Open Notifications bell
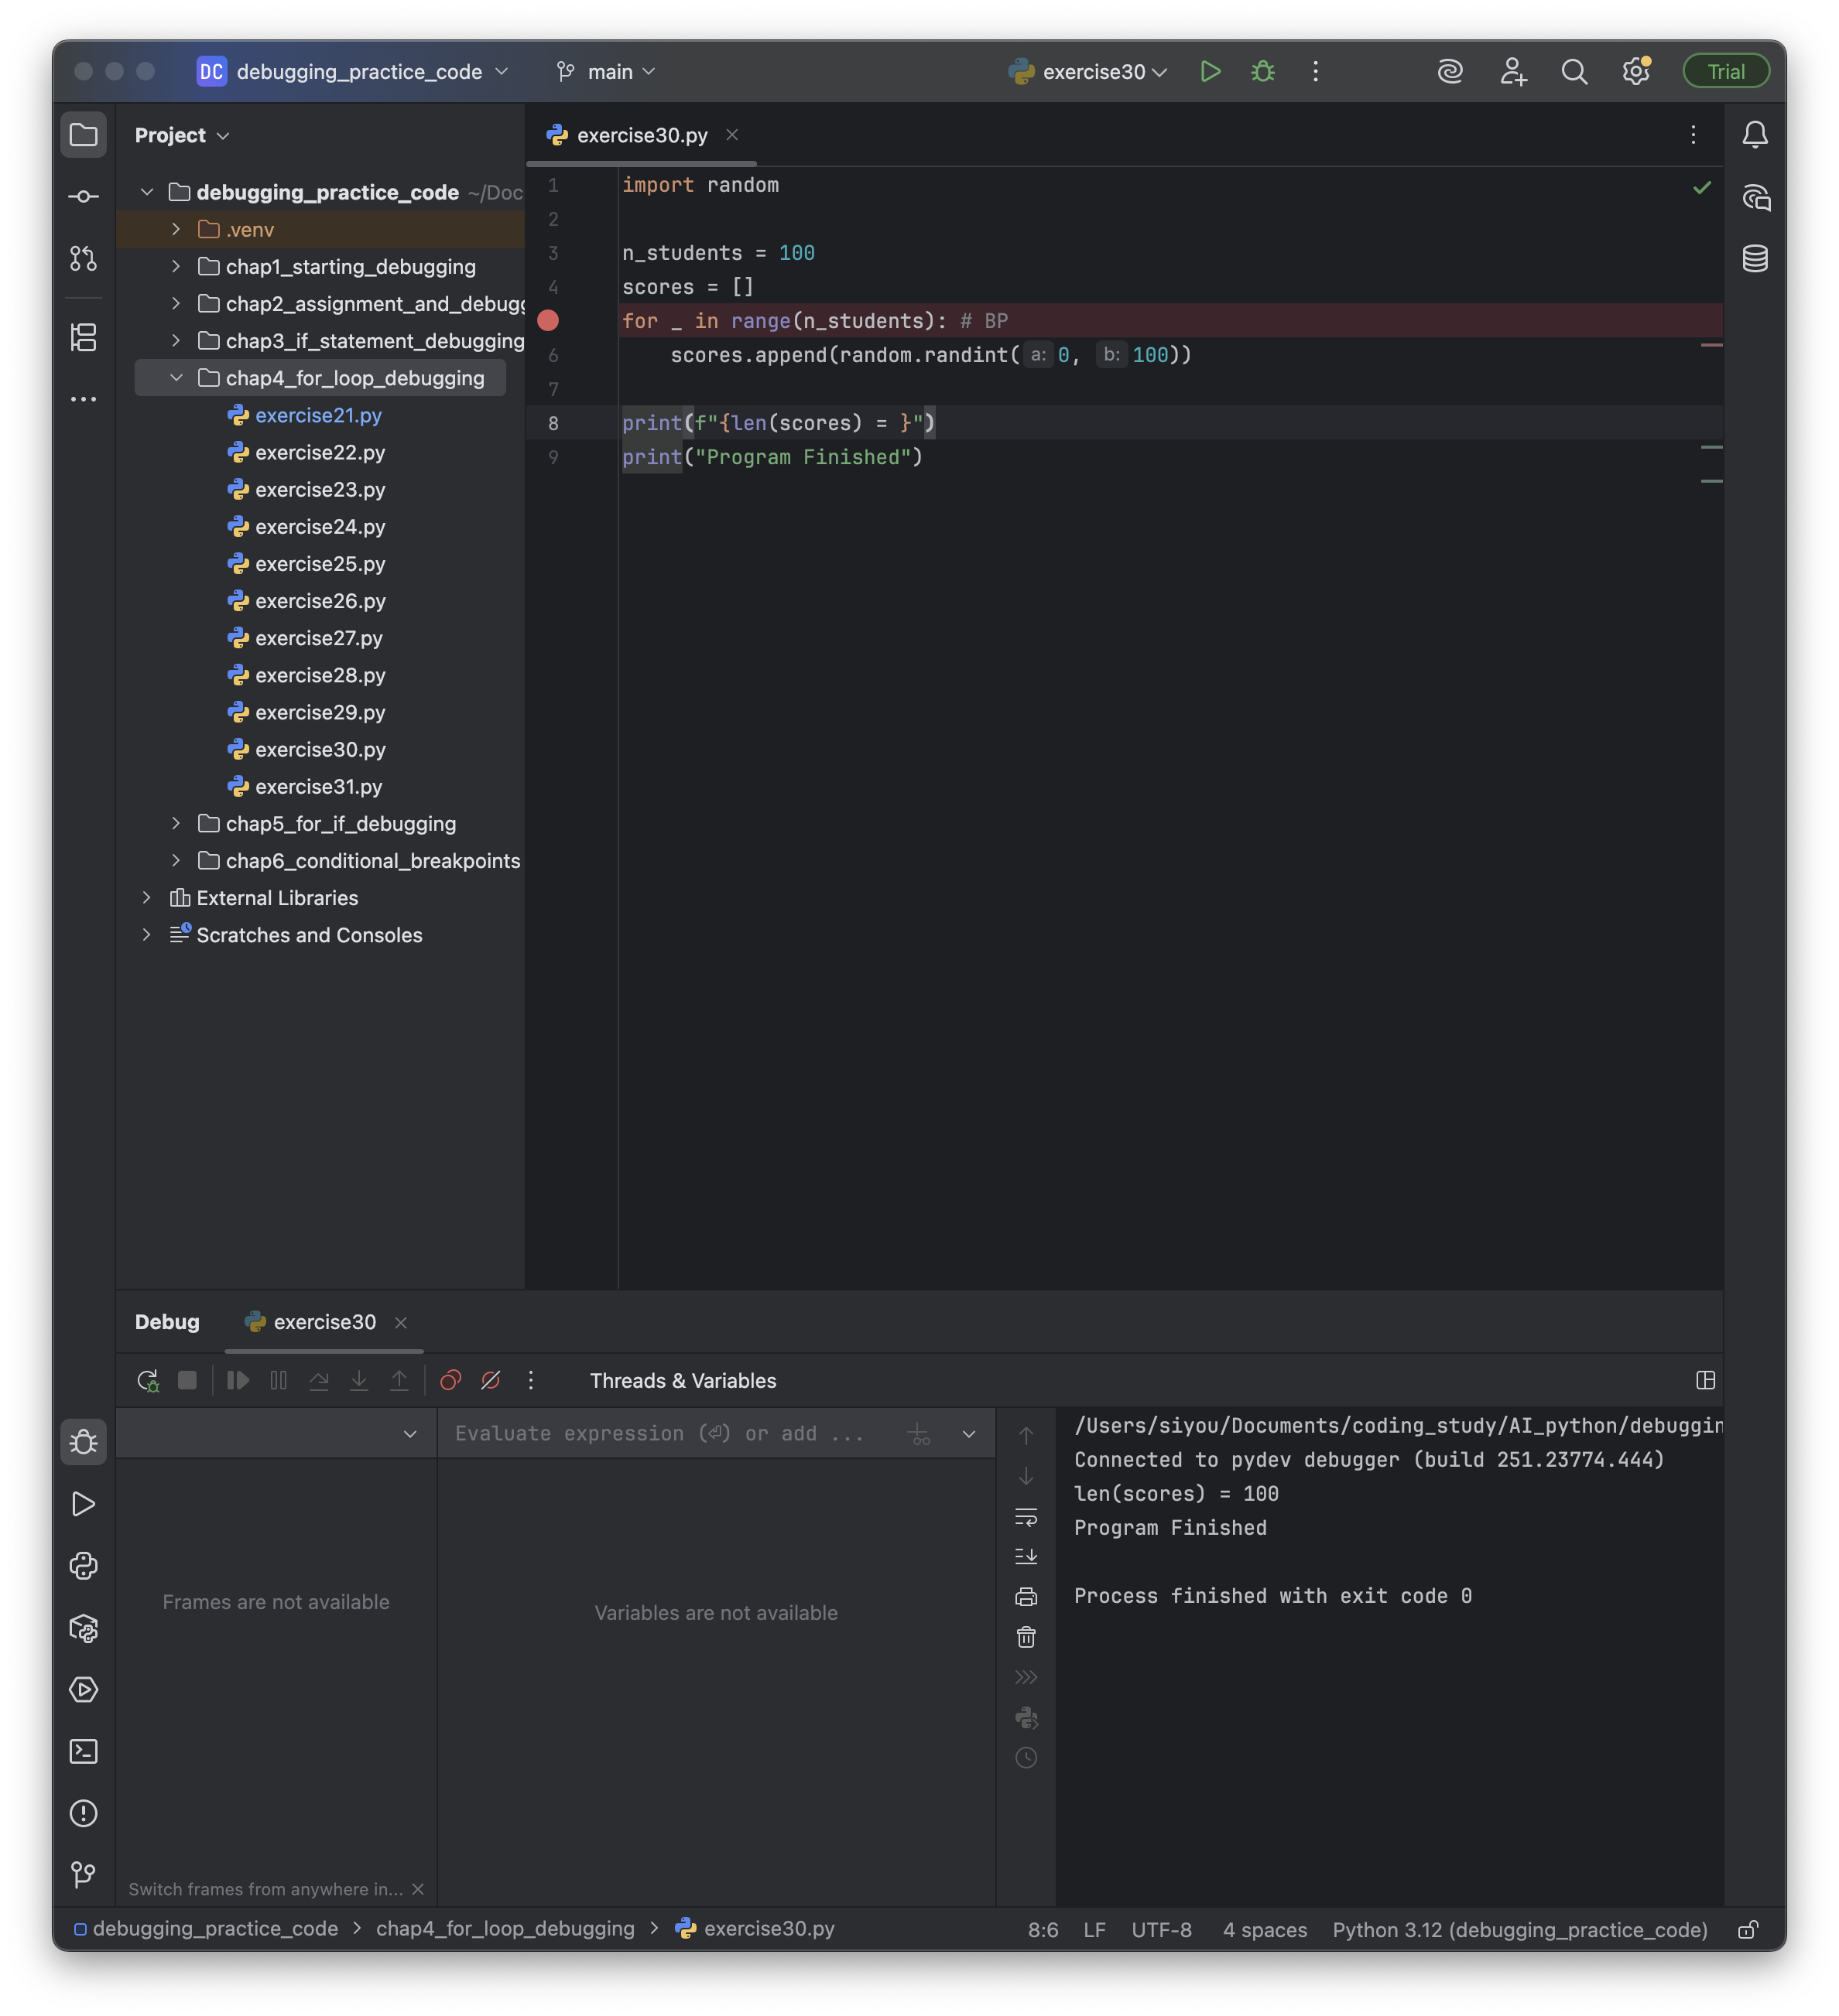1839x2016 pixels. click(x=1754, y=135)
